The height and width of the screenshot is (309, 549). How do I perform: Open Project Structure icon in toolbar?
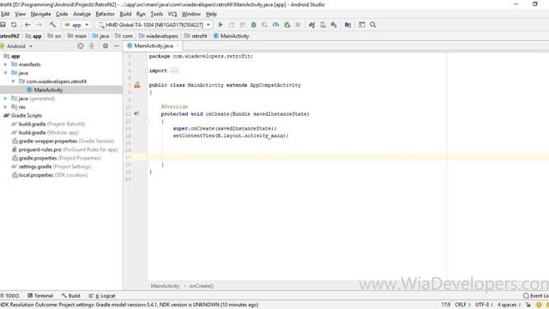[347, 25]
